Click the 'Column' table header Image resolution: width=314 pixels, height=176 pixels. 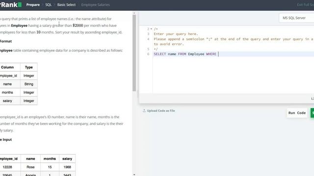coord(7,67)
